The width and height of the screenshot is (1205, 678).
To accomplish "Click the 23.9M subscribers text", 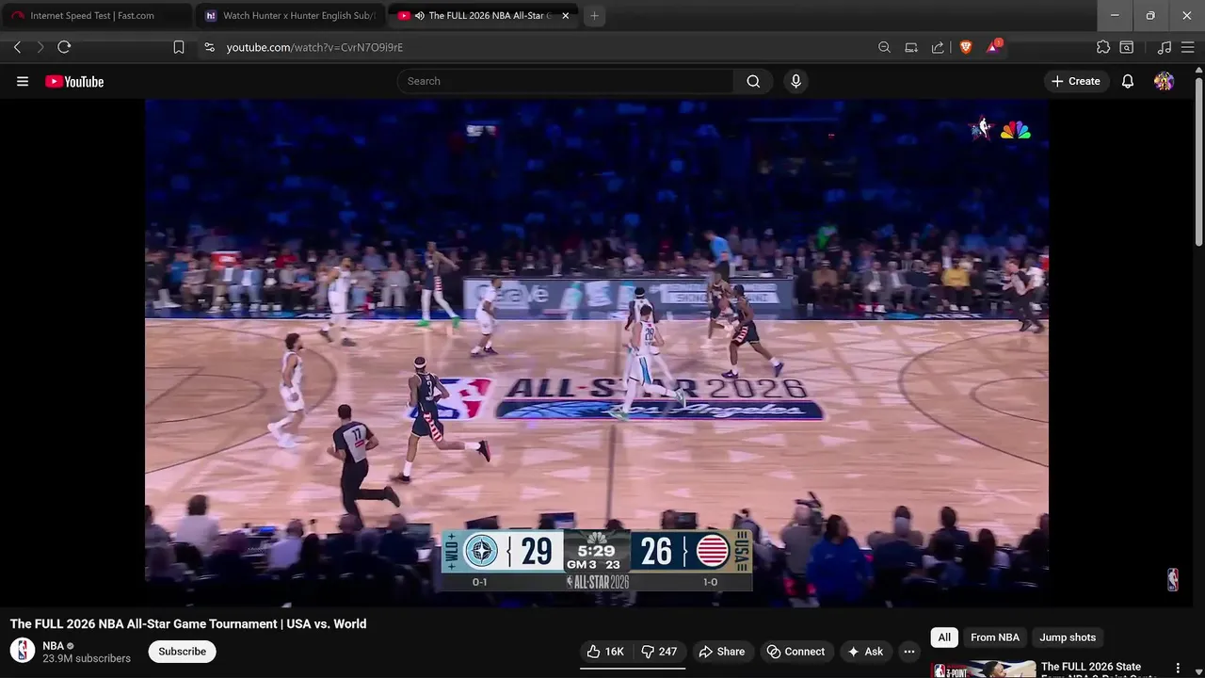I will click(87, 659).
